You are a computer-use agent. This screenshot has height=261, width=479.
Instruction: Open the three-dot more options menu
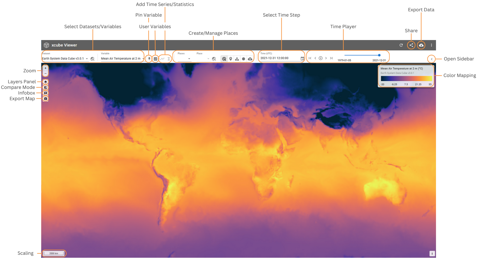click(431, 45)
